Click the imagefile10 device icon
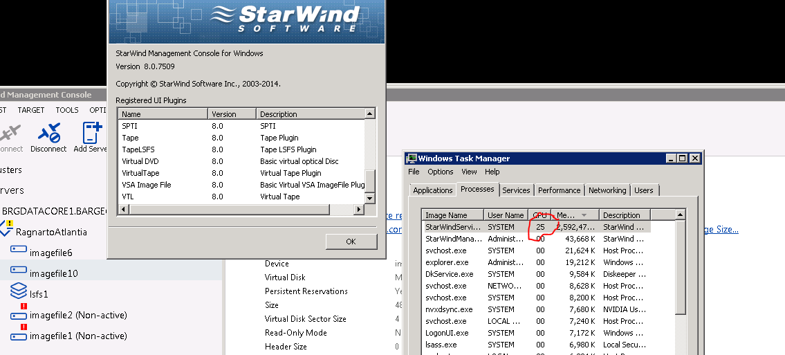This screenshot has width=785, height=355. point(18,269)
